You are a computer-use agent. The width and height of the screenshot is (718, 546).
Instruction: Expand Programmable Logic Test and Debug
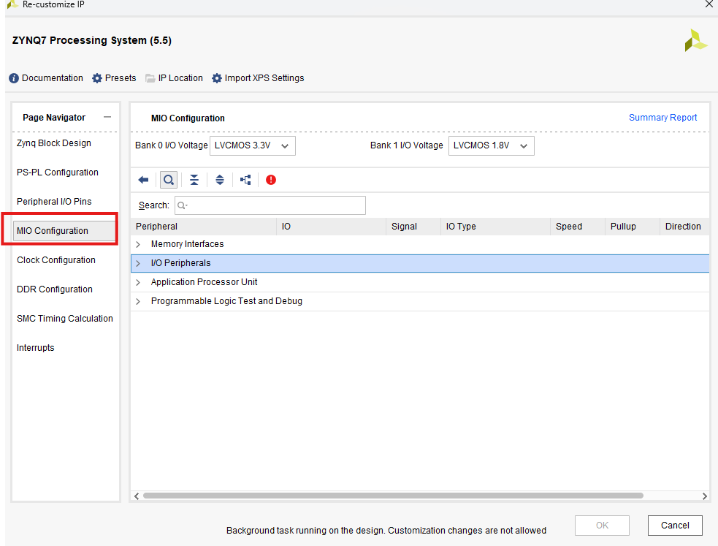[x=138, y=301]
